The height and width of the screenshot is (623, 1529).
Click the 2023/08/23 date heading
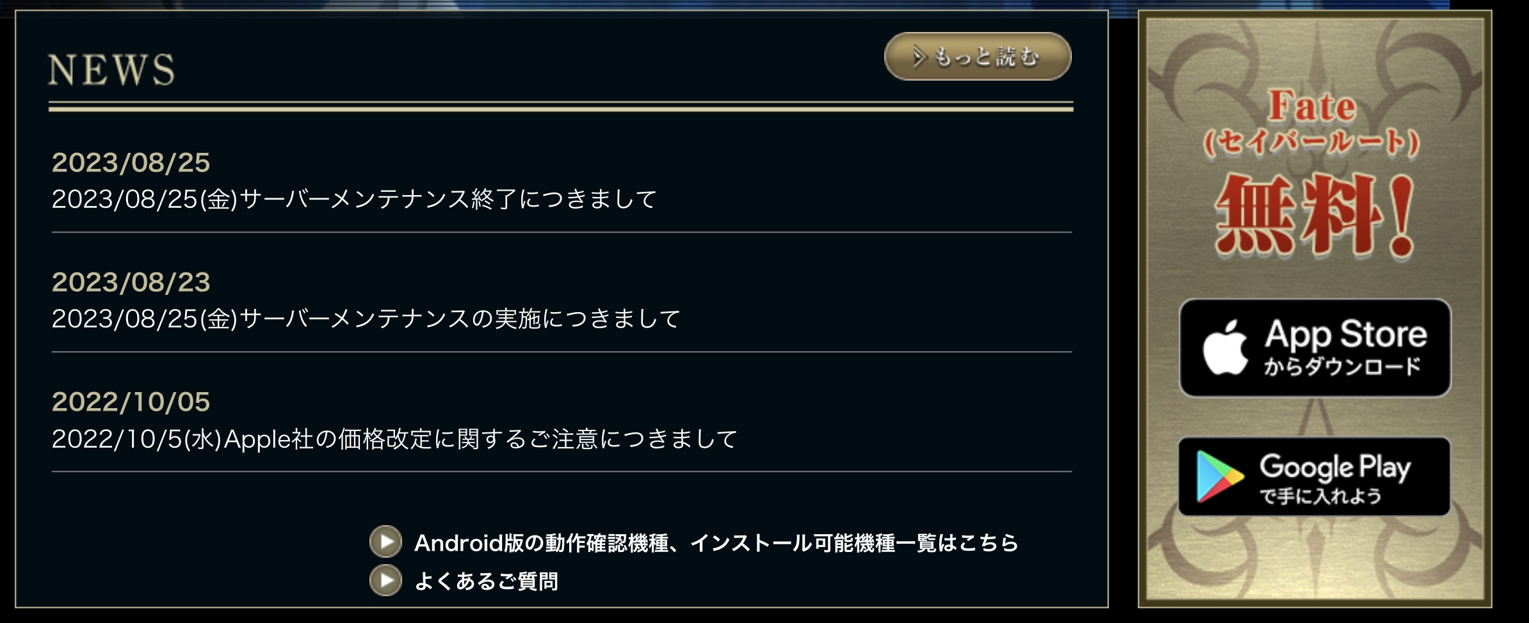pyautogui.click(x=131, y=282)
